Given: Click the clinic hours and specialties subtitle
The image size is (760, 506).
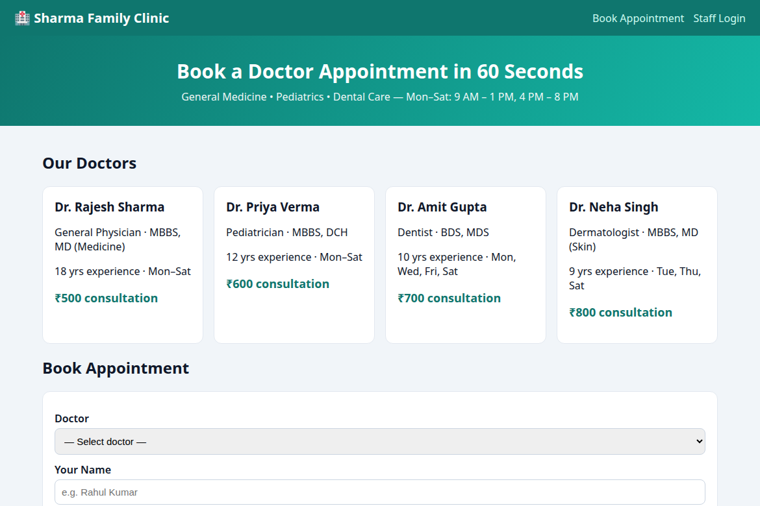Looking at the screenshot, I should tap(380, 97).
